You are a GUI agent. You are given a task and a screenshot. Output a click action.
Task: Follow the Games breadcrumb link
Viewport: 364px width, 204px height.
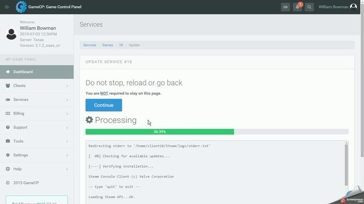click(107, 45)
